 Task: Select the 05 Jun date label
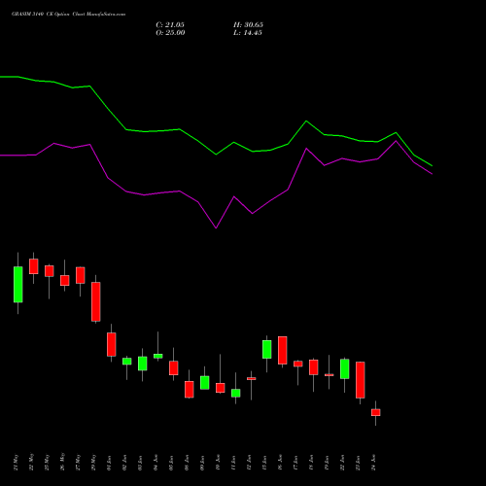coord(172,463)
